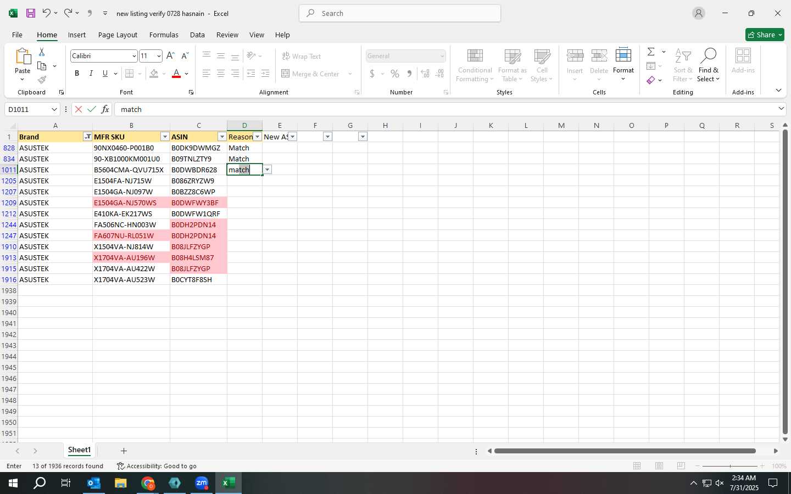
Task: Cut selection with the scissors icon
Action: (x=42, y=52)
